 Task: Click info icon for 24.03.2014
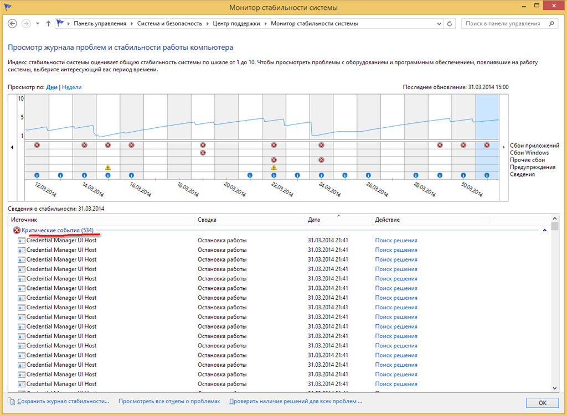321,175
